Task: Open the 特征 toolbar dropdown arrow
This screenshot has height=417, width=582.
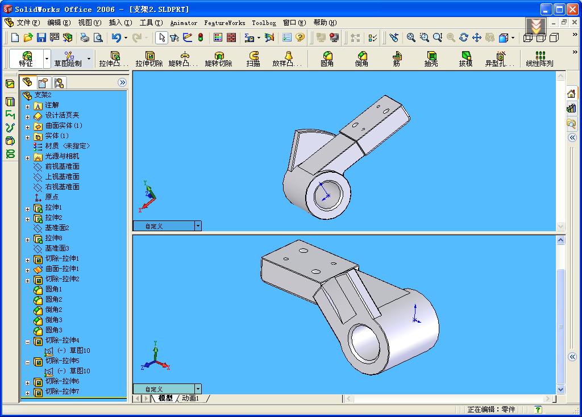Action: click(47, 59)
